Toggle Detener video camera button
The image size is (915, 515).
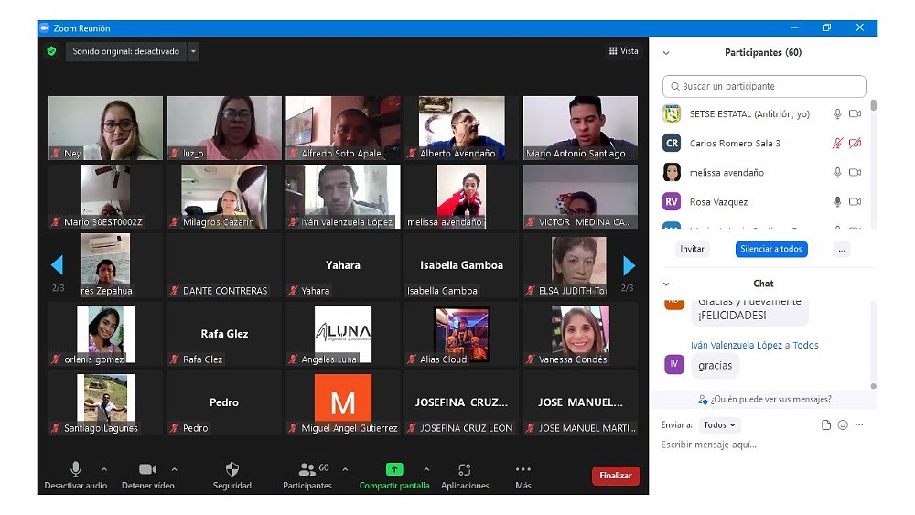tap(147, 469)
